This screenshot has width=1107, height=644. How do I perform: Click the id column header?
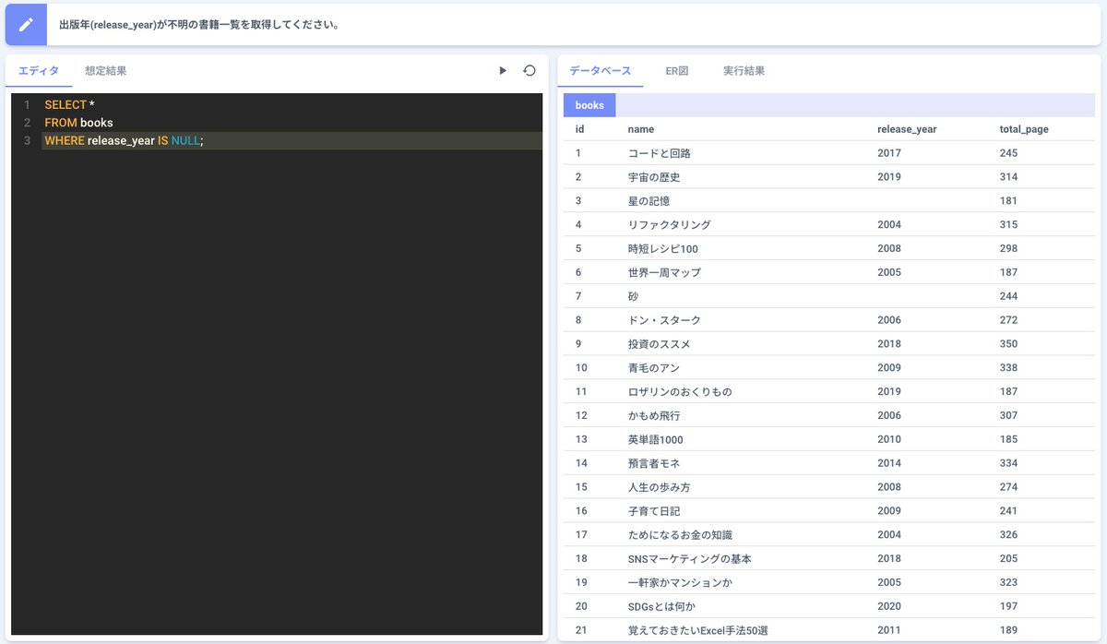click(x=579, y=129)
